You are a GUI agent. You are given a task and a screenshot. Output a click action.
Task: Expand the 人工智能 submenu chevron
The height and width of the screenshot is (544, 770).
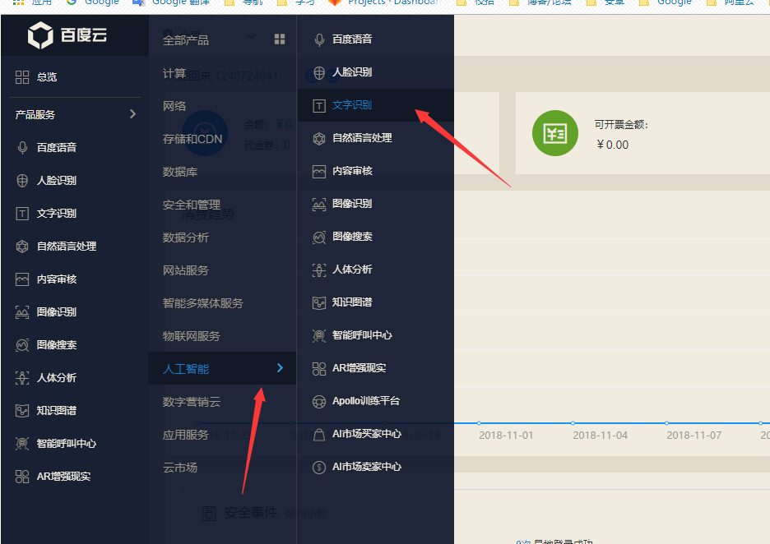pos(280,368)
